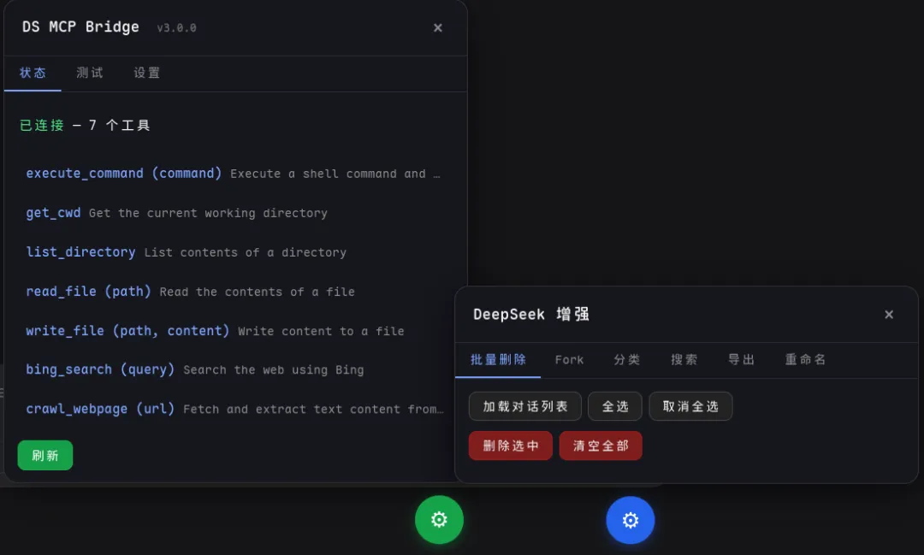924x555 pixels.
Task: Click the read_file (path) tool entry
Action: (234, 292)
